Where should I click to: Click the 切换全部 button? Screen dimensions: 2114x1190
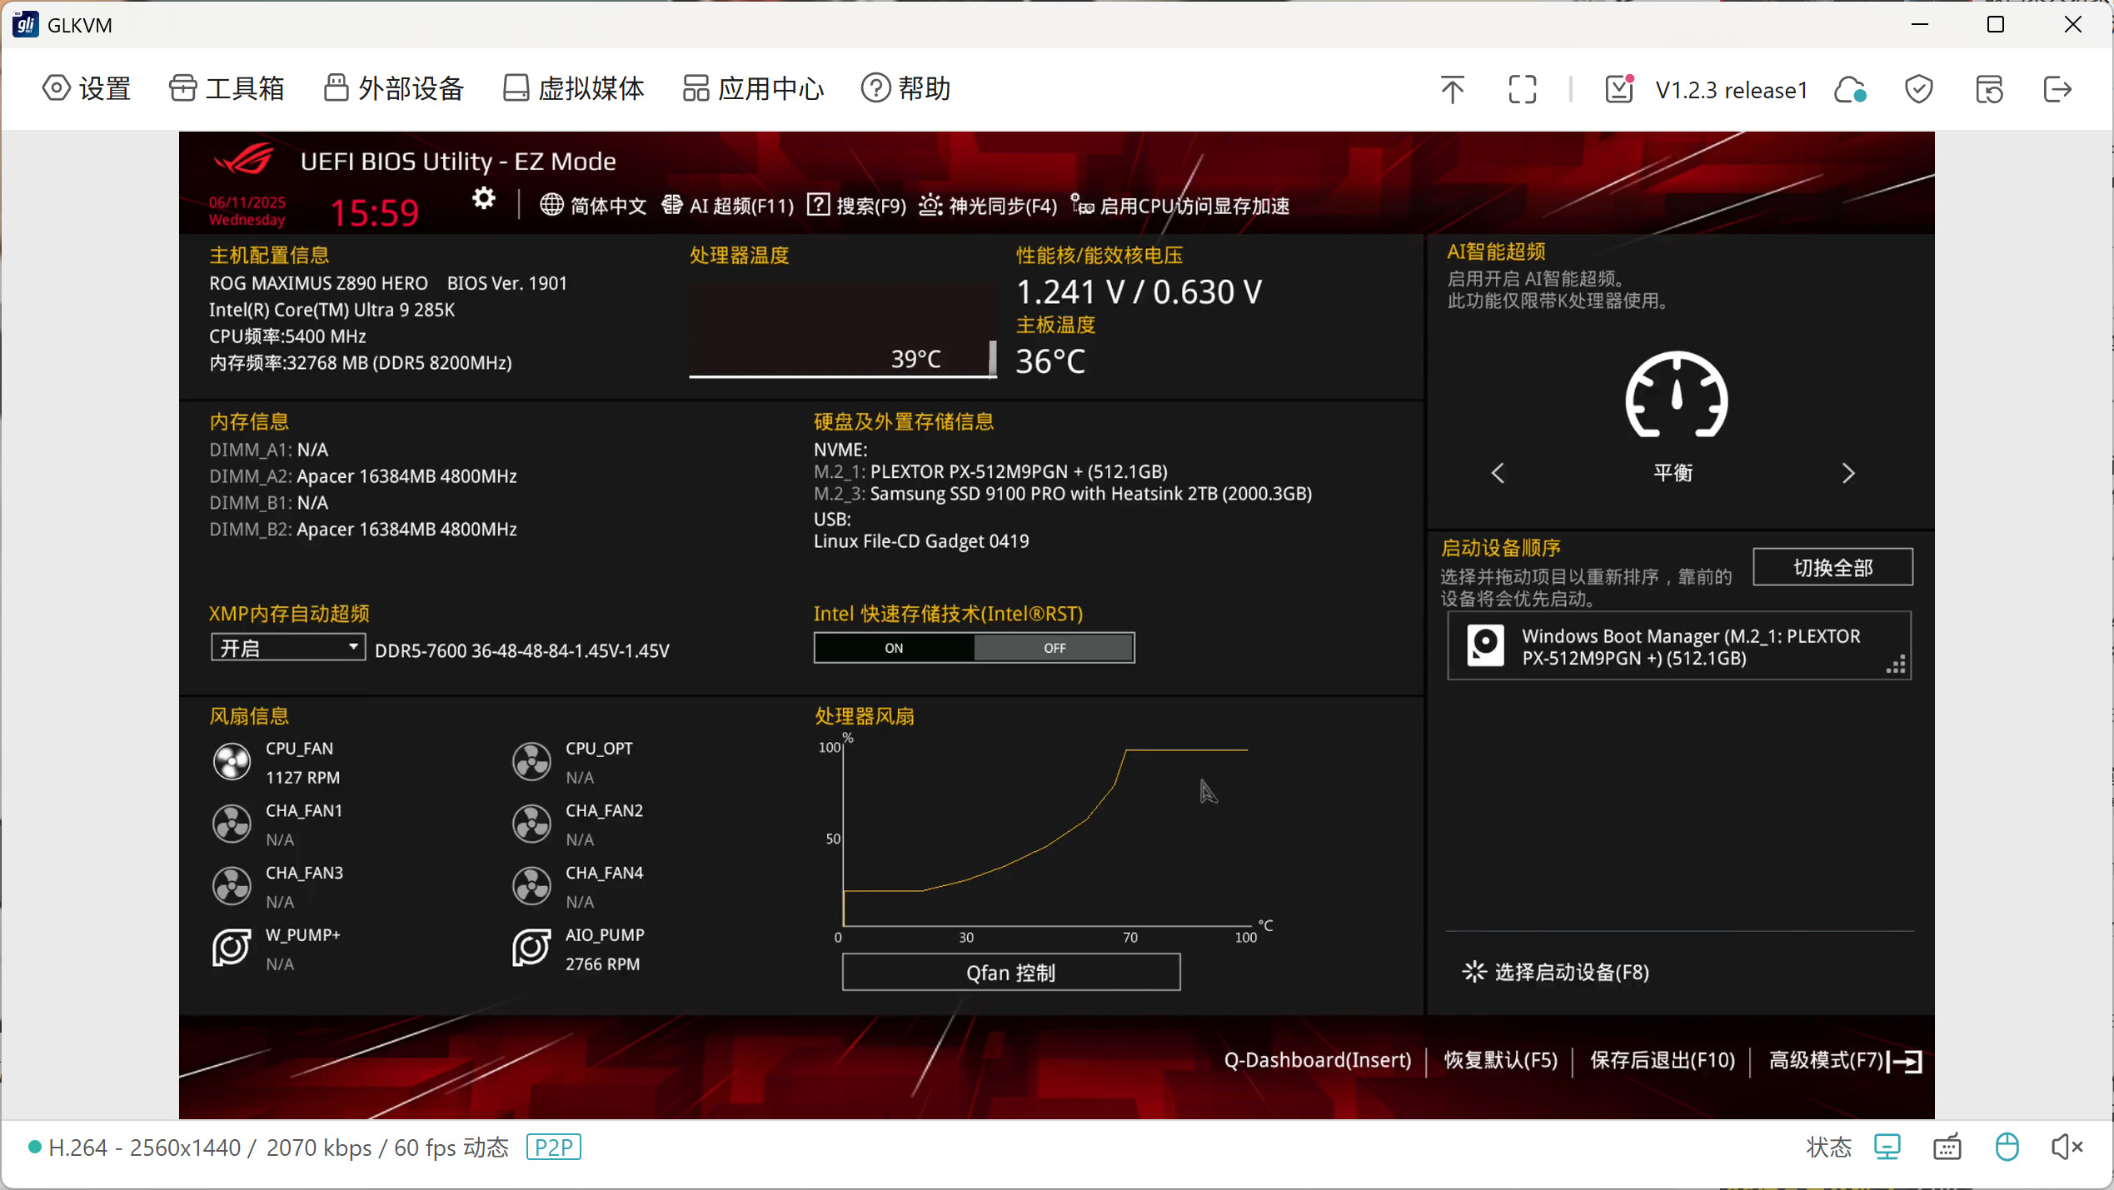[x=1832, y=567]
